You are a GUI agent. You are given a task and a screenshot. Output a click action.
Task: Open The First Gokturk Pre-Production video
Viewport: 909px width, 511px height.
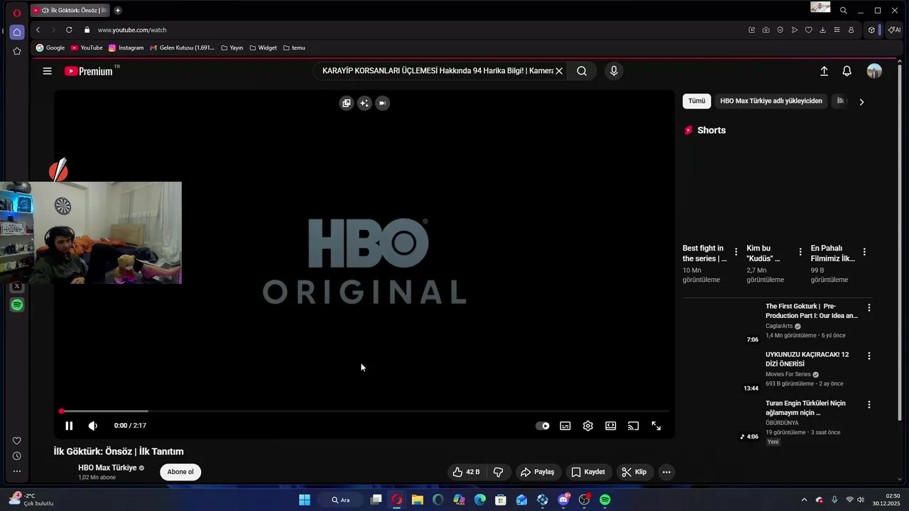point(812,311)
